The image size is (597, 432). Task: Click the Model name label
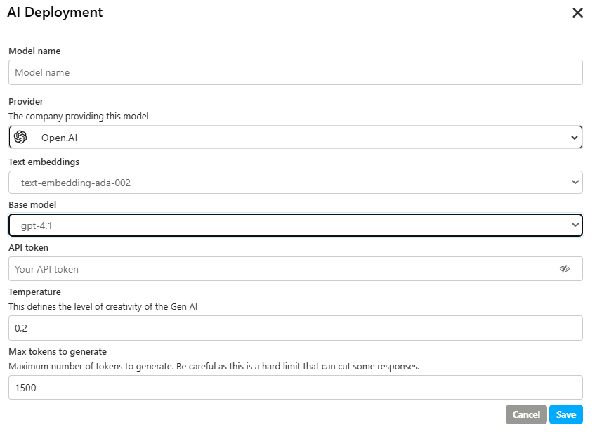pyautogui.click(x=34, y=51)
